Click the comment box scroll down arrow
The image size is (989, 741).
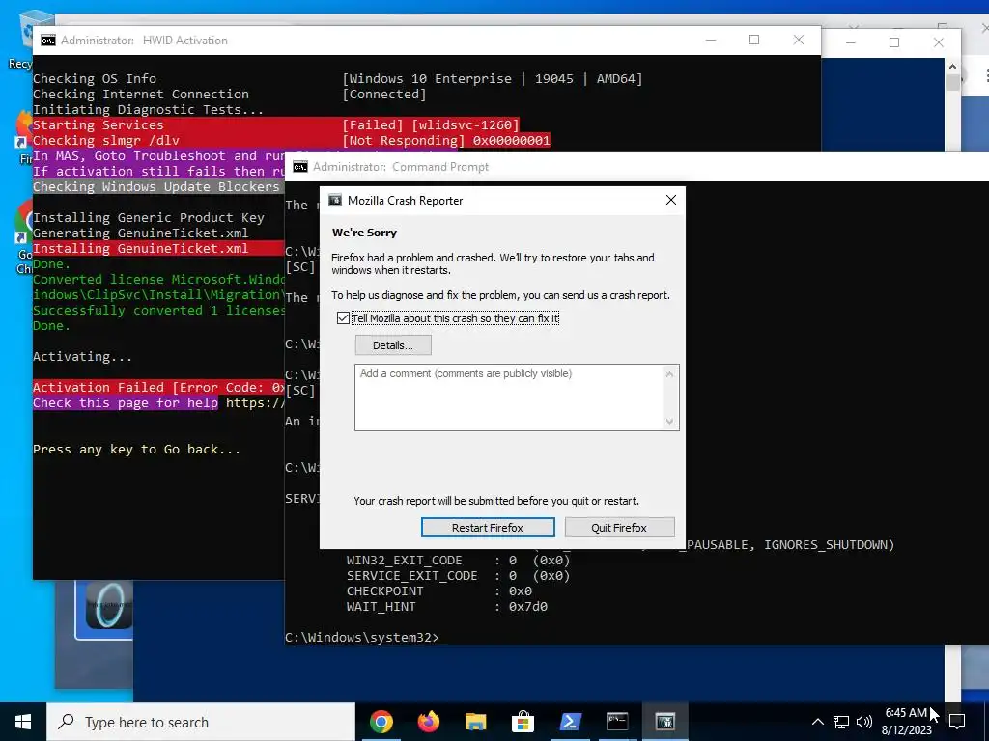669,422
